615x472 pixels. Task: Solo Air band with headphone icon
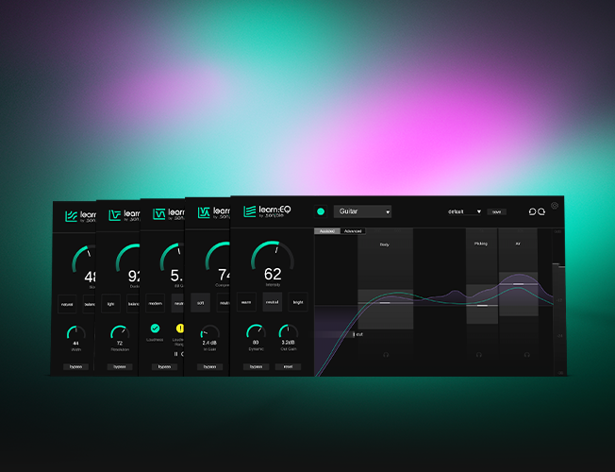coord(527,355)
